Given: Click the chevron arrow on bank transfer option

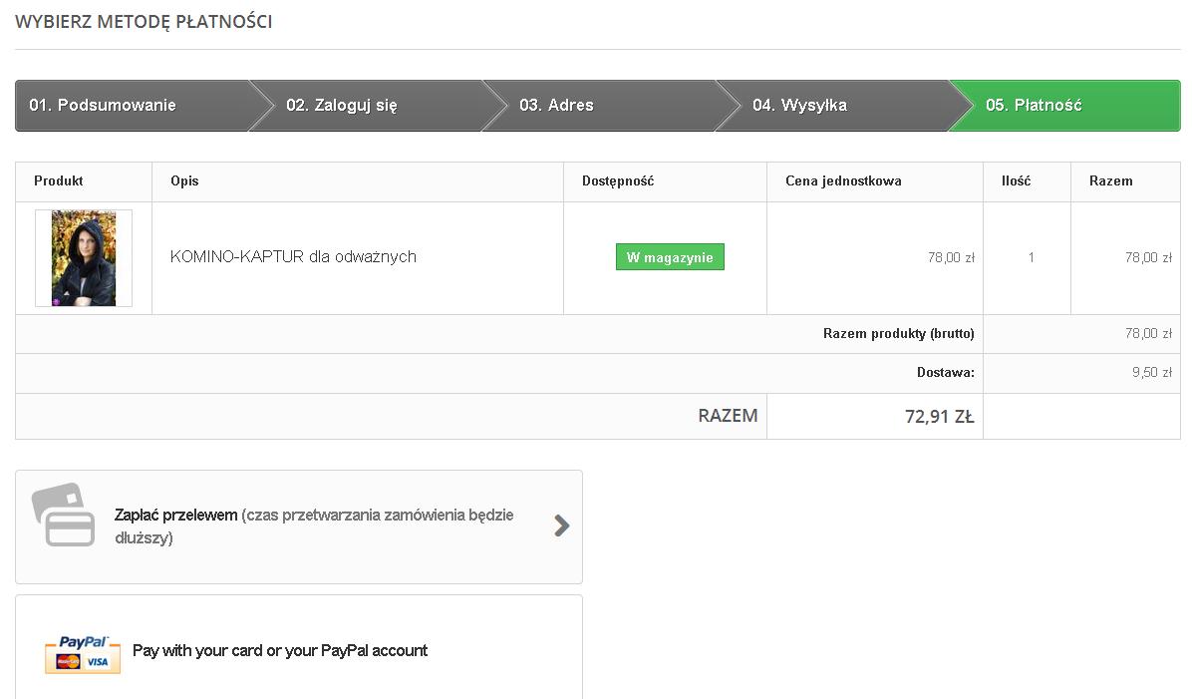Looking at the screenshot, I should pos(562,525).
